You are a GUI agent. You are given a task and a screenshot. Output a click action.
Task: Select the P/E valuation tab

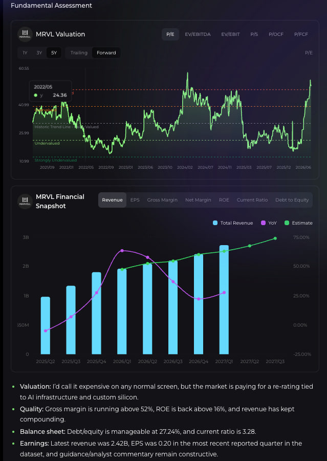[170, 34]
